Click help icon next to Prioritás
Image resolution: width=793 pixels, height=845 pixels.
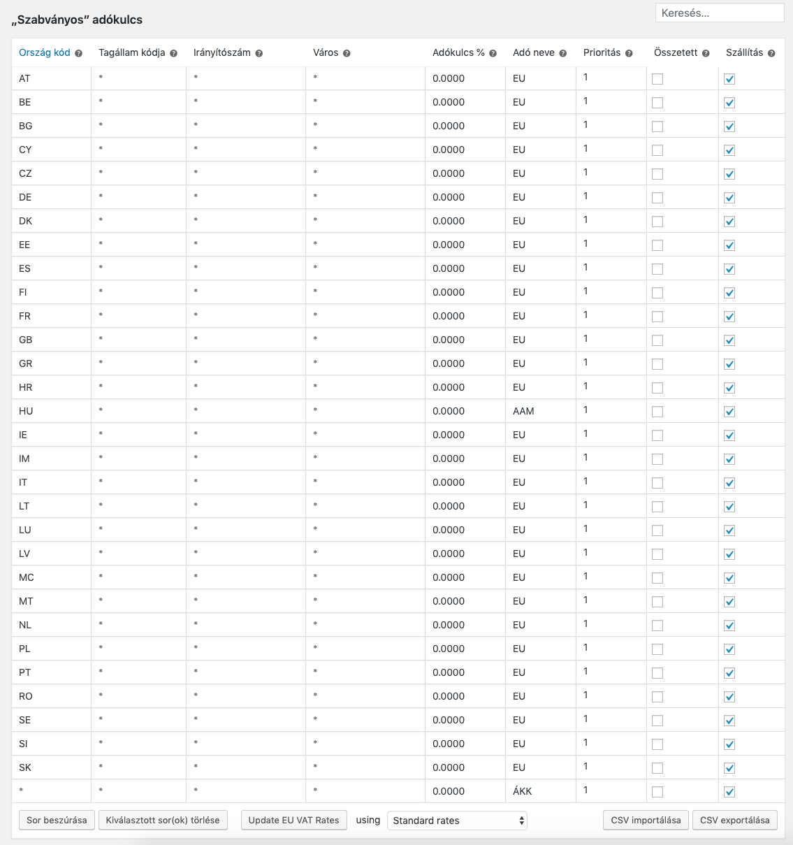click(629, 53)
